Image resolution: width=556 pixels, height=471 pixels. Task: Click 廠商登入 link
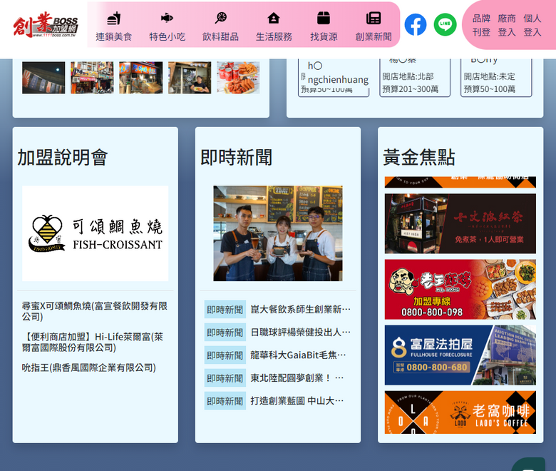(x=507, y=25)
